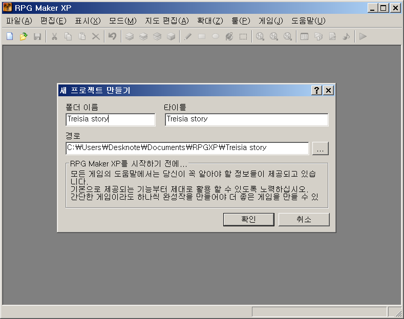Image resolution: width=404 pixels, height=319 pixels.
Task: Open the 모드(M) menu
Action: coord(123,20)
